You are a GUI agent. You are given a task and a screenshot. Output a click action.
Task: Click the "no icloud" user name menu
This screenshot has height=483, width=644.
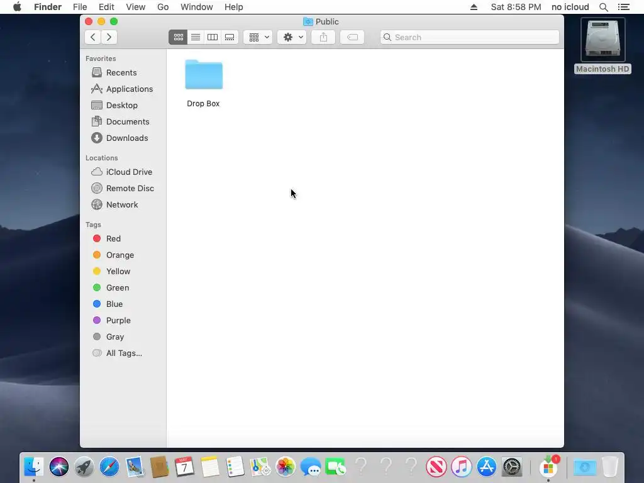pos(570,7)
